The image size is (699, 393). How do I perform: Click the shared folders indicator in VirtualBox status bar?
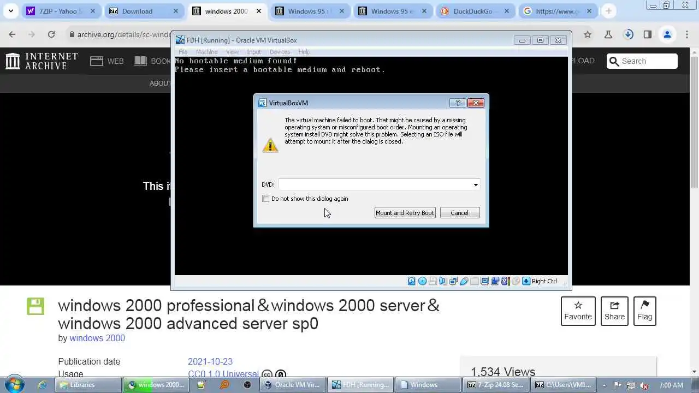(x=474, y=281)
